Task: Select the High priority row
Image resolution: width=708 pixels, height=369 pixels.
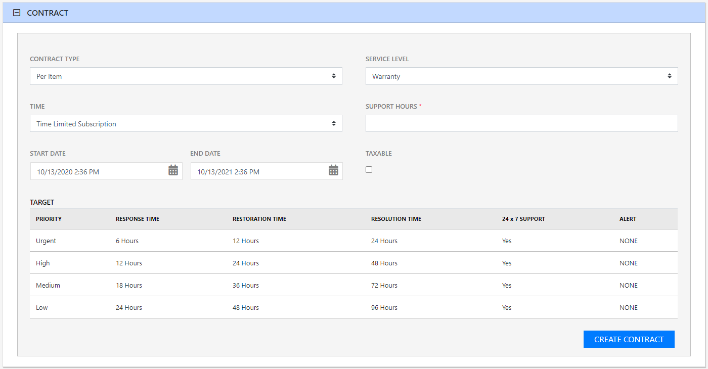Action: pos(43,263)
